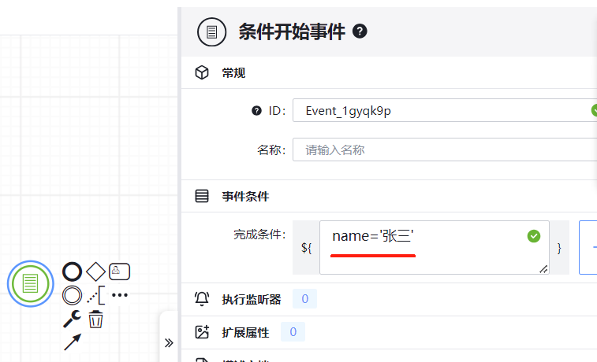The height and width of the screenshot is (362, 597).
Task: Expand the 执行监听器 section
Action: 389,299
